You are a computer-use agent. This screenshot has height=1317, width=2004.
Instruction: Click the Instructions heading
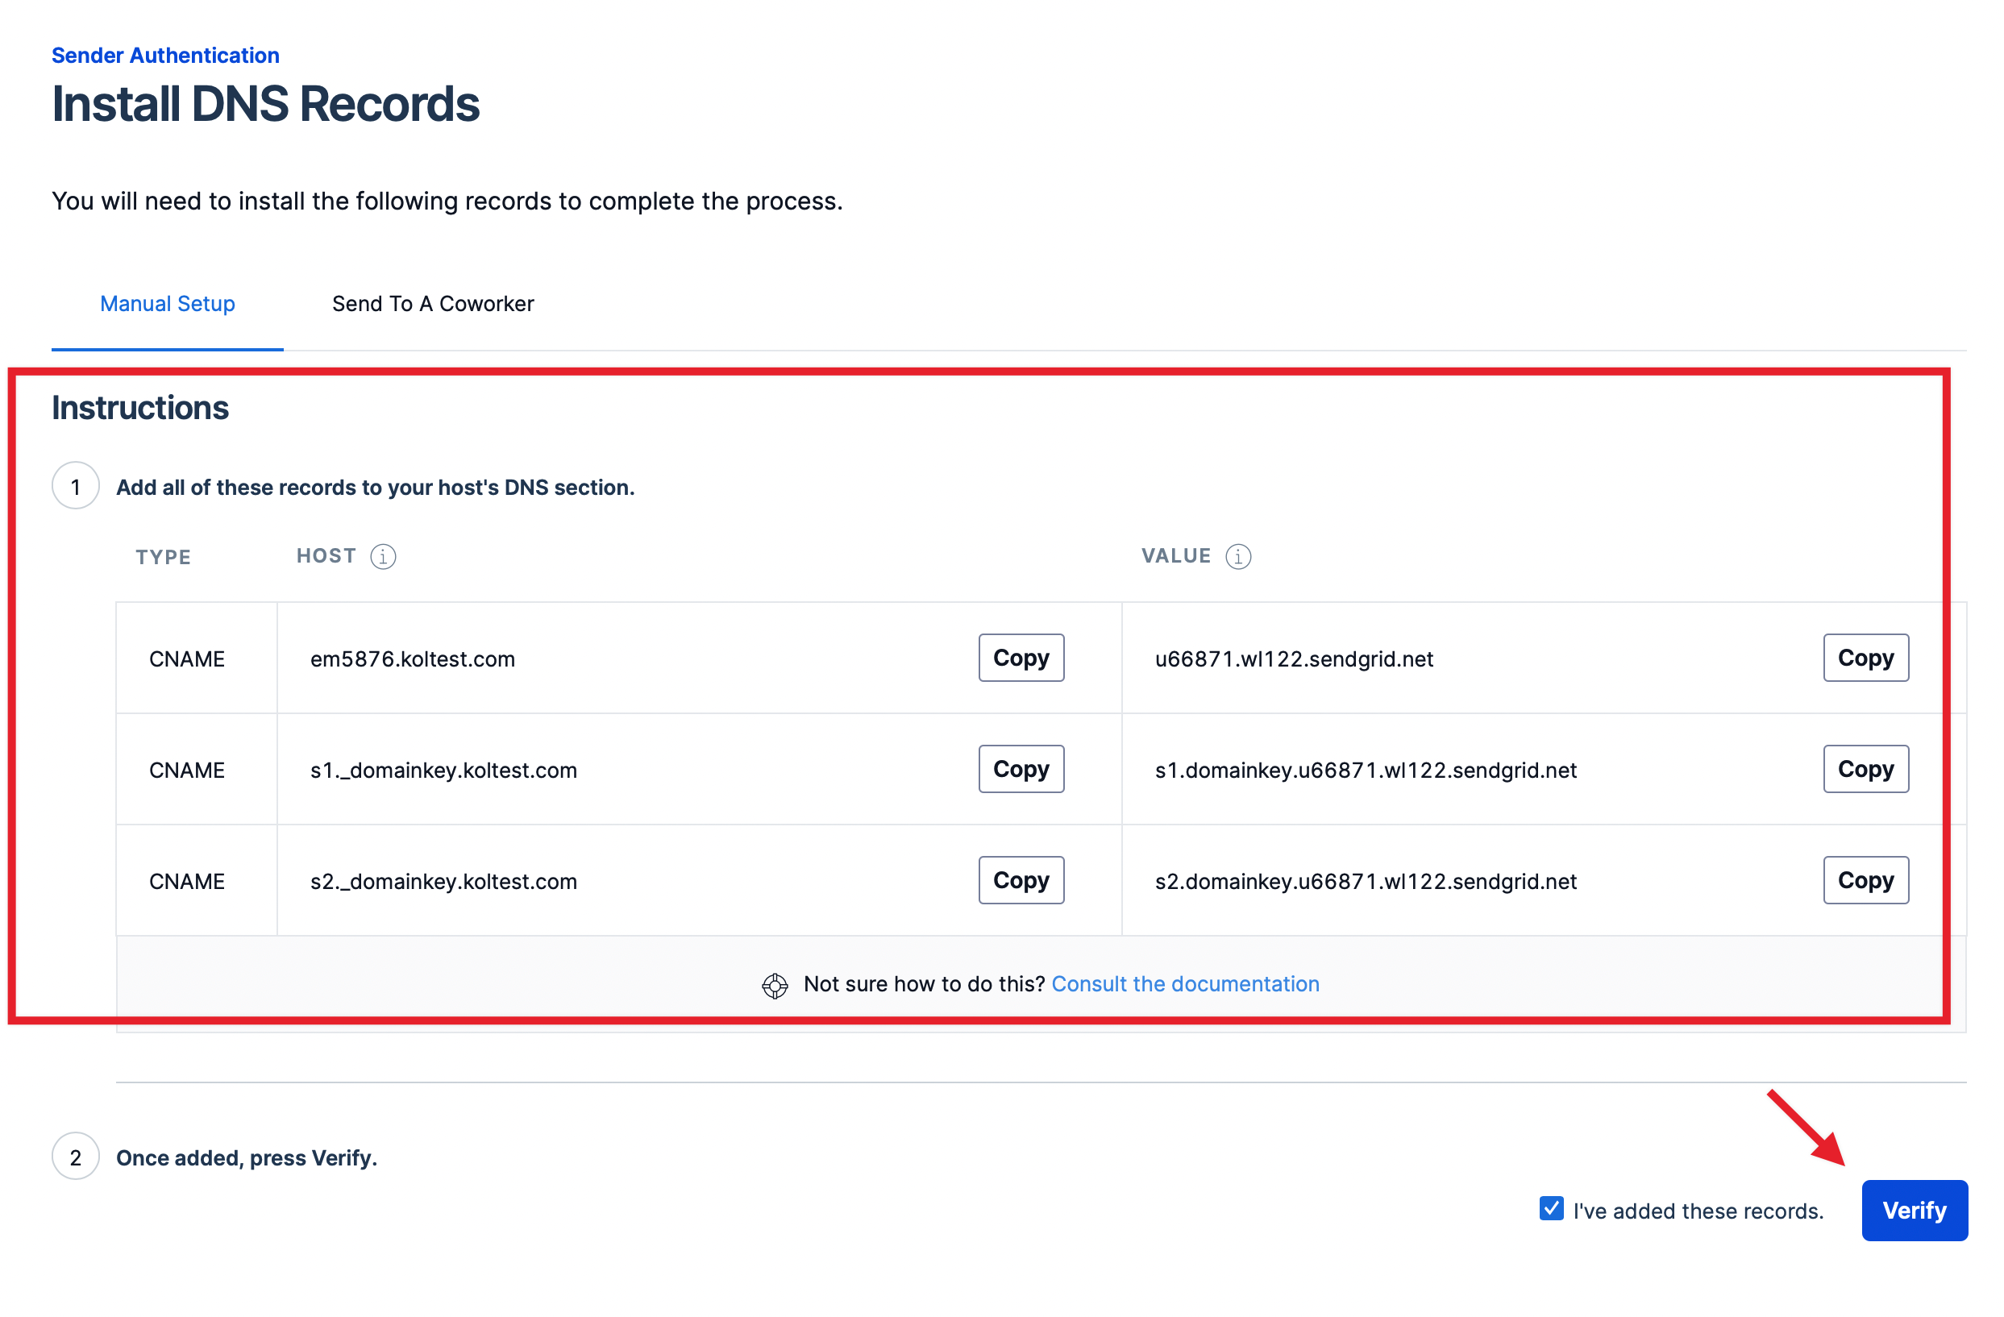[x=139, y=408]
